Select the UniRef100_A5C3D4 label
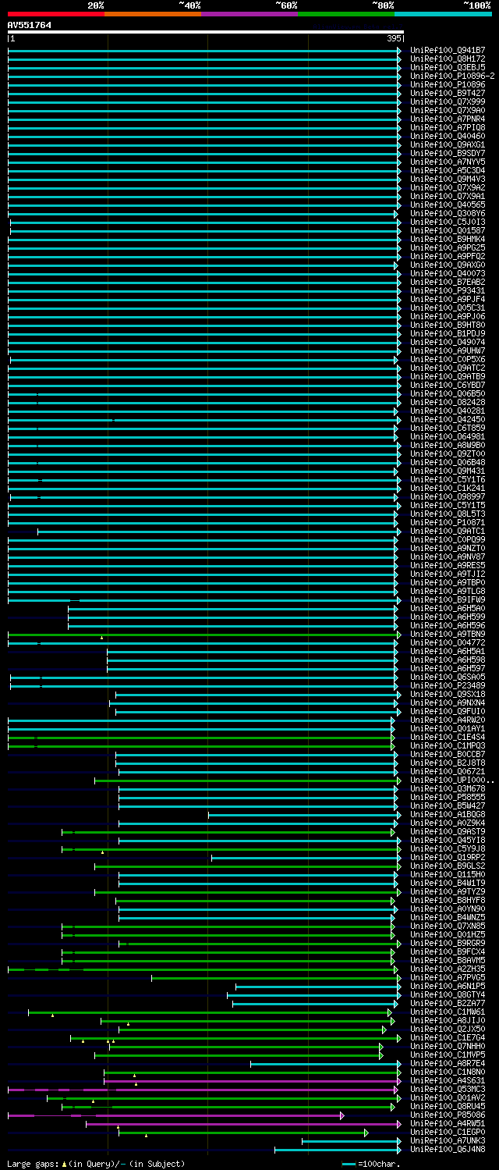The image size is (499, 1170). click(x=448, y=170)
